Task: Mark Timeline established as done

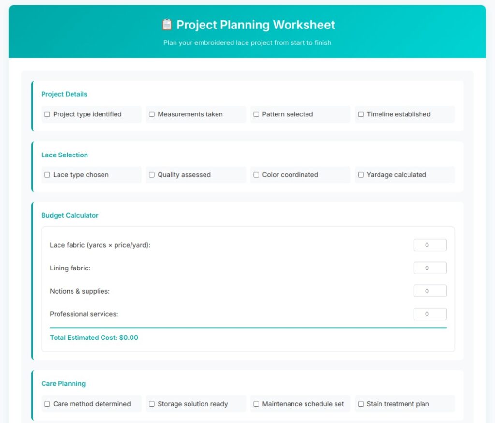Action: pyautogui.click(x=361, y=114)
